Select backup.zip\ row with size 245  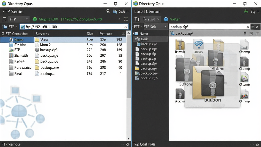pyautogui.click(x=80, y=62)
